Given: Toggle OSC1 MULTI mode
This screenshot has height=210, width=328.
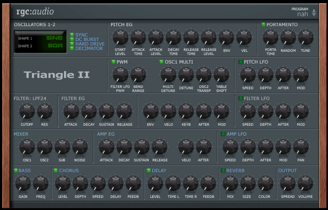Looking at the screenshot, I should (x=161, y=62).
